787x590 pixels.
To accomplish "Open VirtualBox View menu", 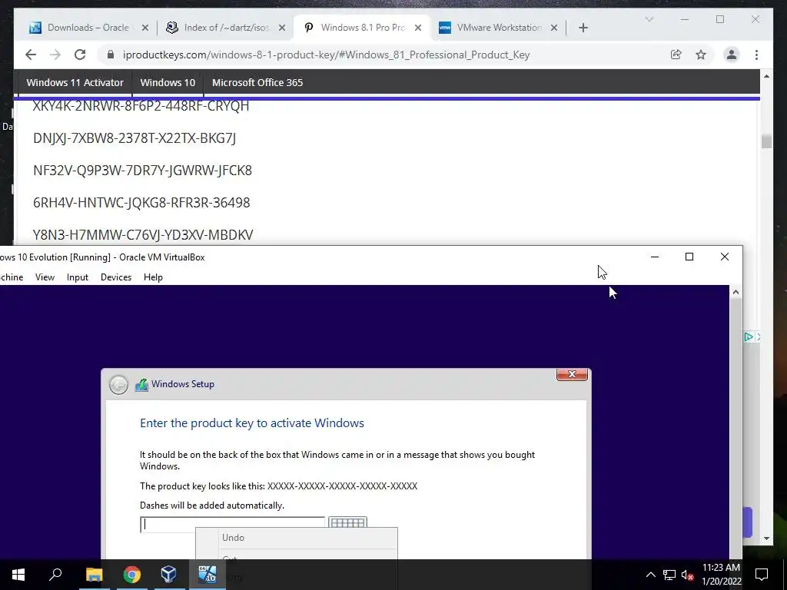I will (x=45, y=277).
